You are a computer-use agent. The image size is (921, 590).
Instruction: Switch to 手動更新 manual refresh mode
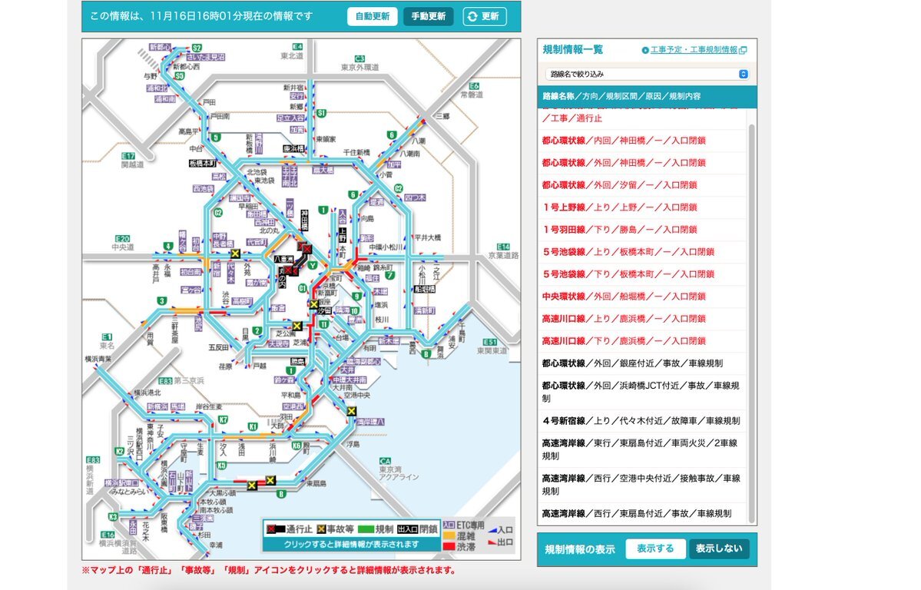(428, 16)
